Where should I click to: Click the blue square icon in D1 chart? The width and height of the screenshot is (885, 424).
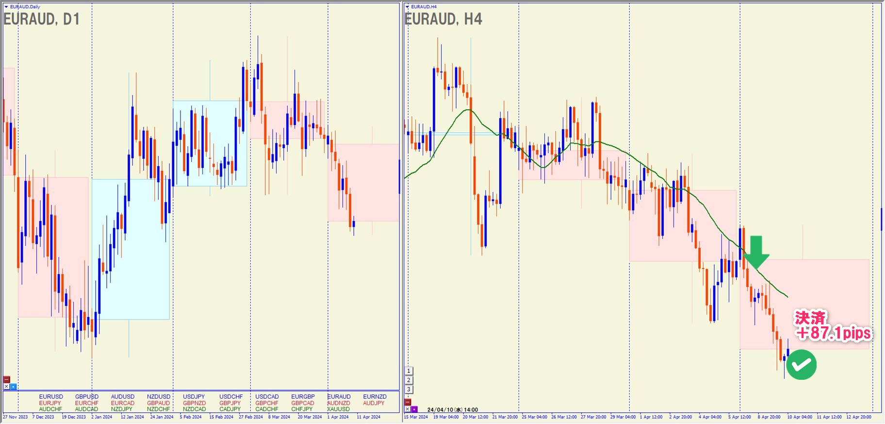(x=13, y=387)
